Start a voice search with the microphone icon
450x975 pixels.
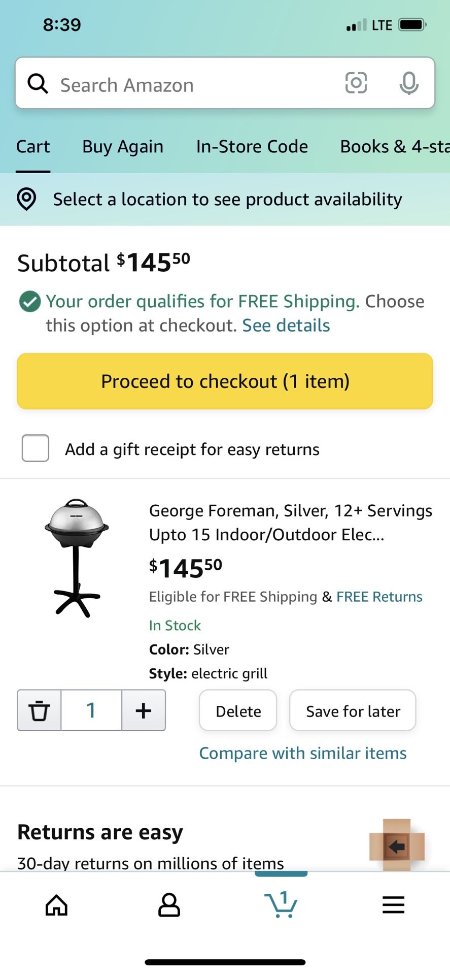pos(409,84)
